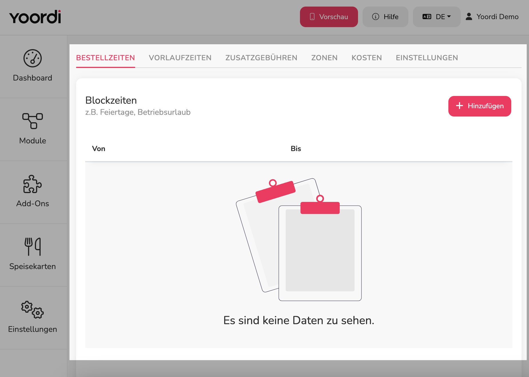
Task: Open the Module flow icon
Action: [33, 121]
